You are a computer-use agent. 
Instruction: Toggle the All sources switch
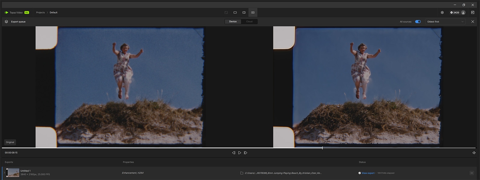coord(418,22)
